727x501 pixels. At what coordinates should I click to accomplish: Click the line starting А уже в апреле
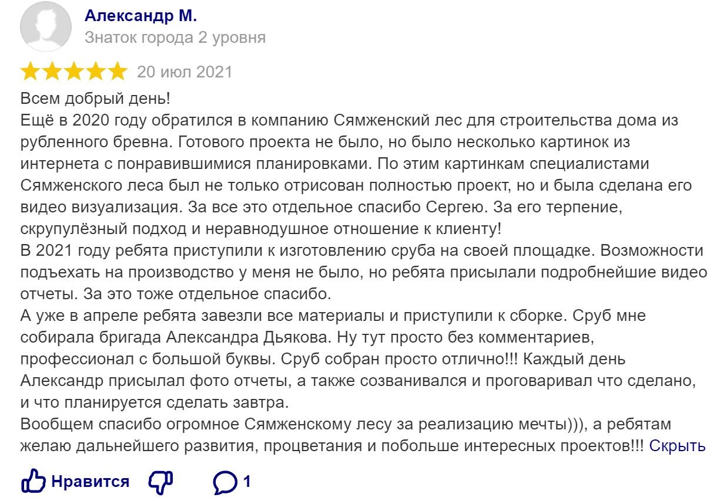(333, 316)
